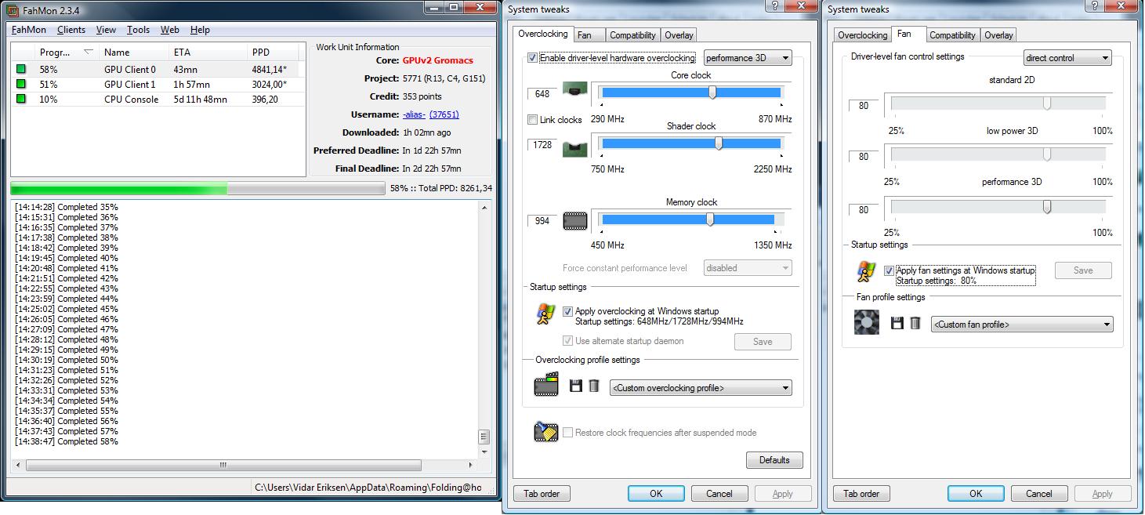
Task: Click the restore clock frequencies icon
Action: pyautogui.click(x=545, y=432)
